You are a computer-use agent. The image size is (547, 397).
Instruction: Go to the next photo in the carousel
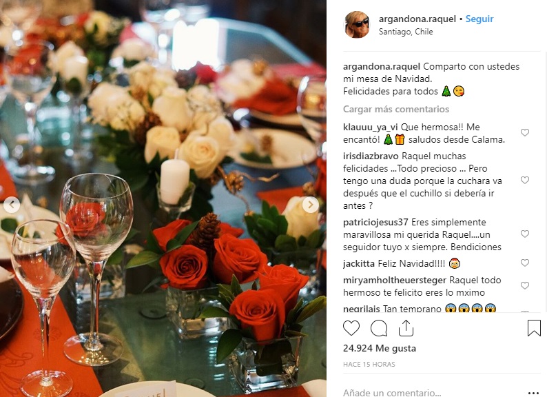coord(310,205)
